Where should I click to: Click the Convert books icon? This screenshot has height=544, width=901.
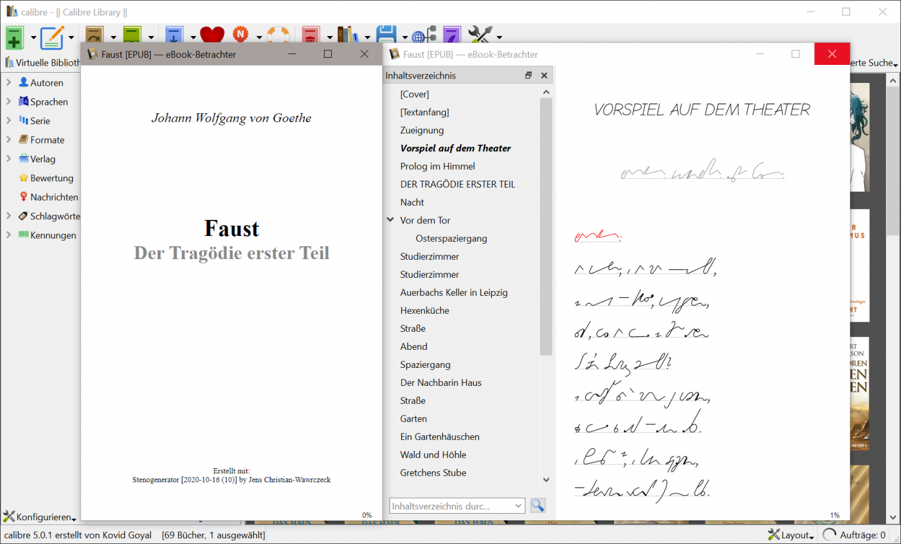pos(95,35)
